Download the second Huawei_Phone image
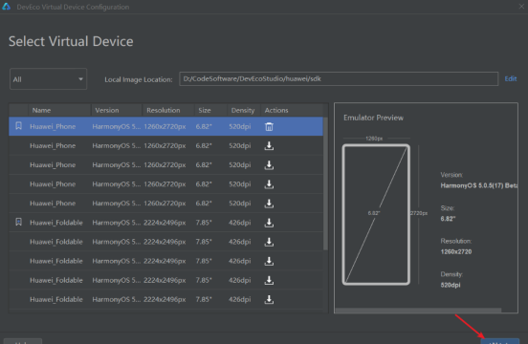 point(269,146)
